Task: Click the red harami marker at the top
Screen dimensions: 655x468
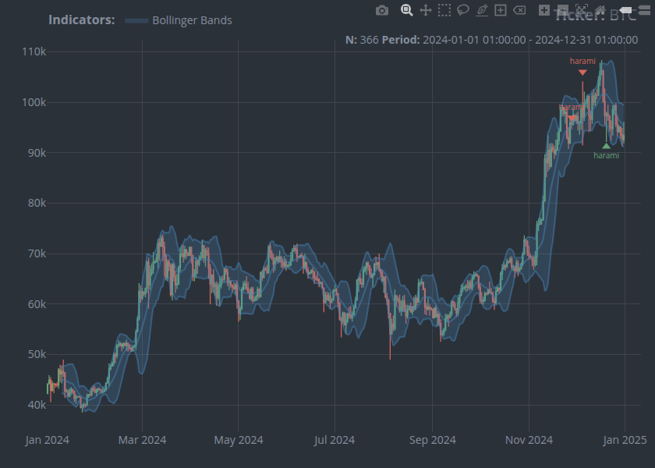Action: click(582, 73)
